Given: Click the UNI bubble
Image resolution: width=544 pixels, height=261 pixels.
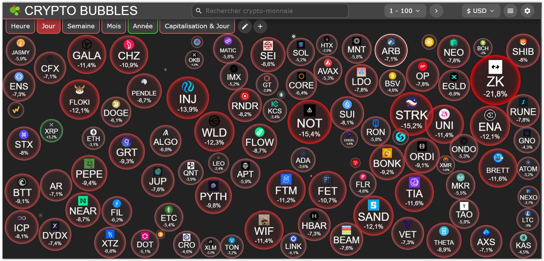Looking at the screenshot, I should [444, 125].
